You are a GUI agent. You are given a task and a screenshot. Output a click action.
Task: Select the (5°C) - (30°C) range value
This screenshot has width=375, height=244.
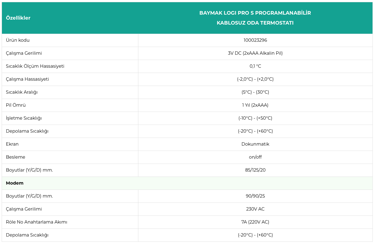[x=255, y=92]
